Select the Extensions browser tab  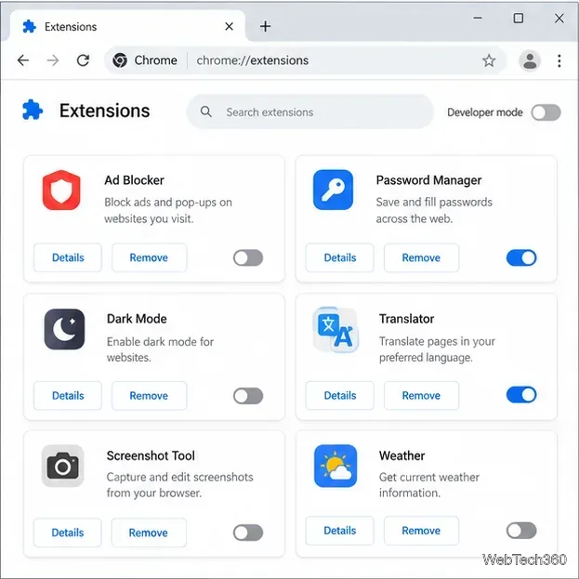click(127, 27)
